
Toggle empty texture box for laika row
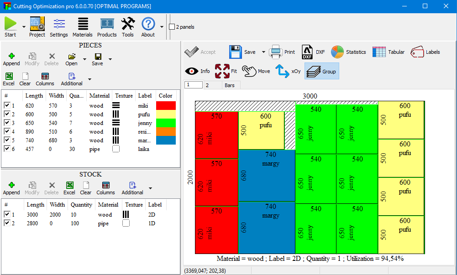pos(116,149)
